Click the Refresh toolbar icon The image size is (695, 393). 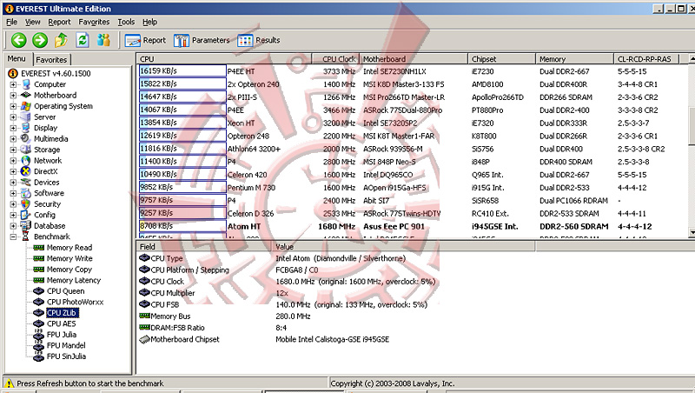pyautogui.click(x=83, y=40)
